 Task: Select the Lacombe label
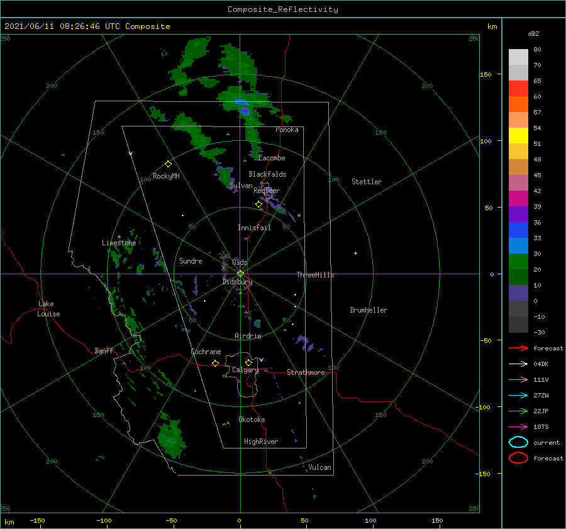(x=272, y=158)
